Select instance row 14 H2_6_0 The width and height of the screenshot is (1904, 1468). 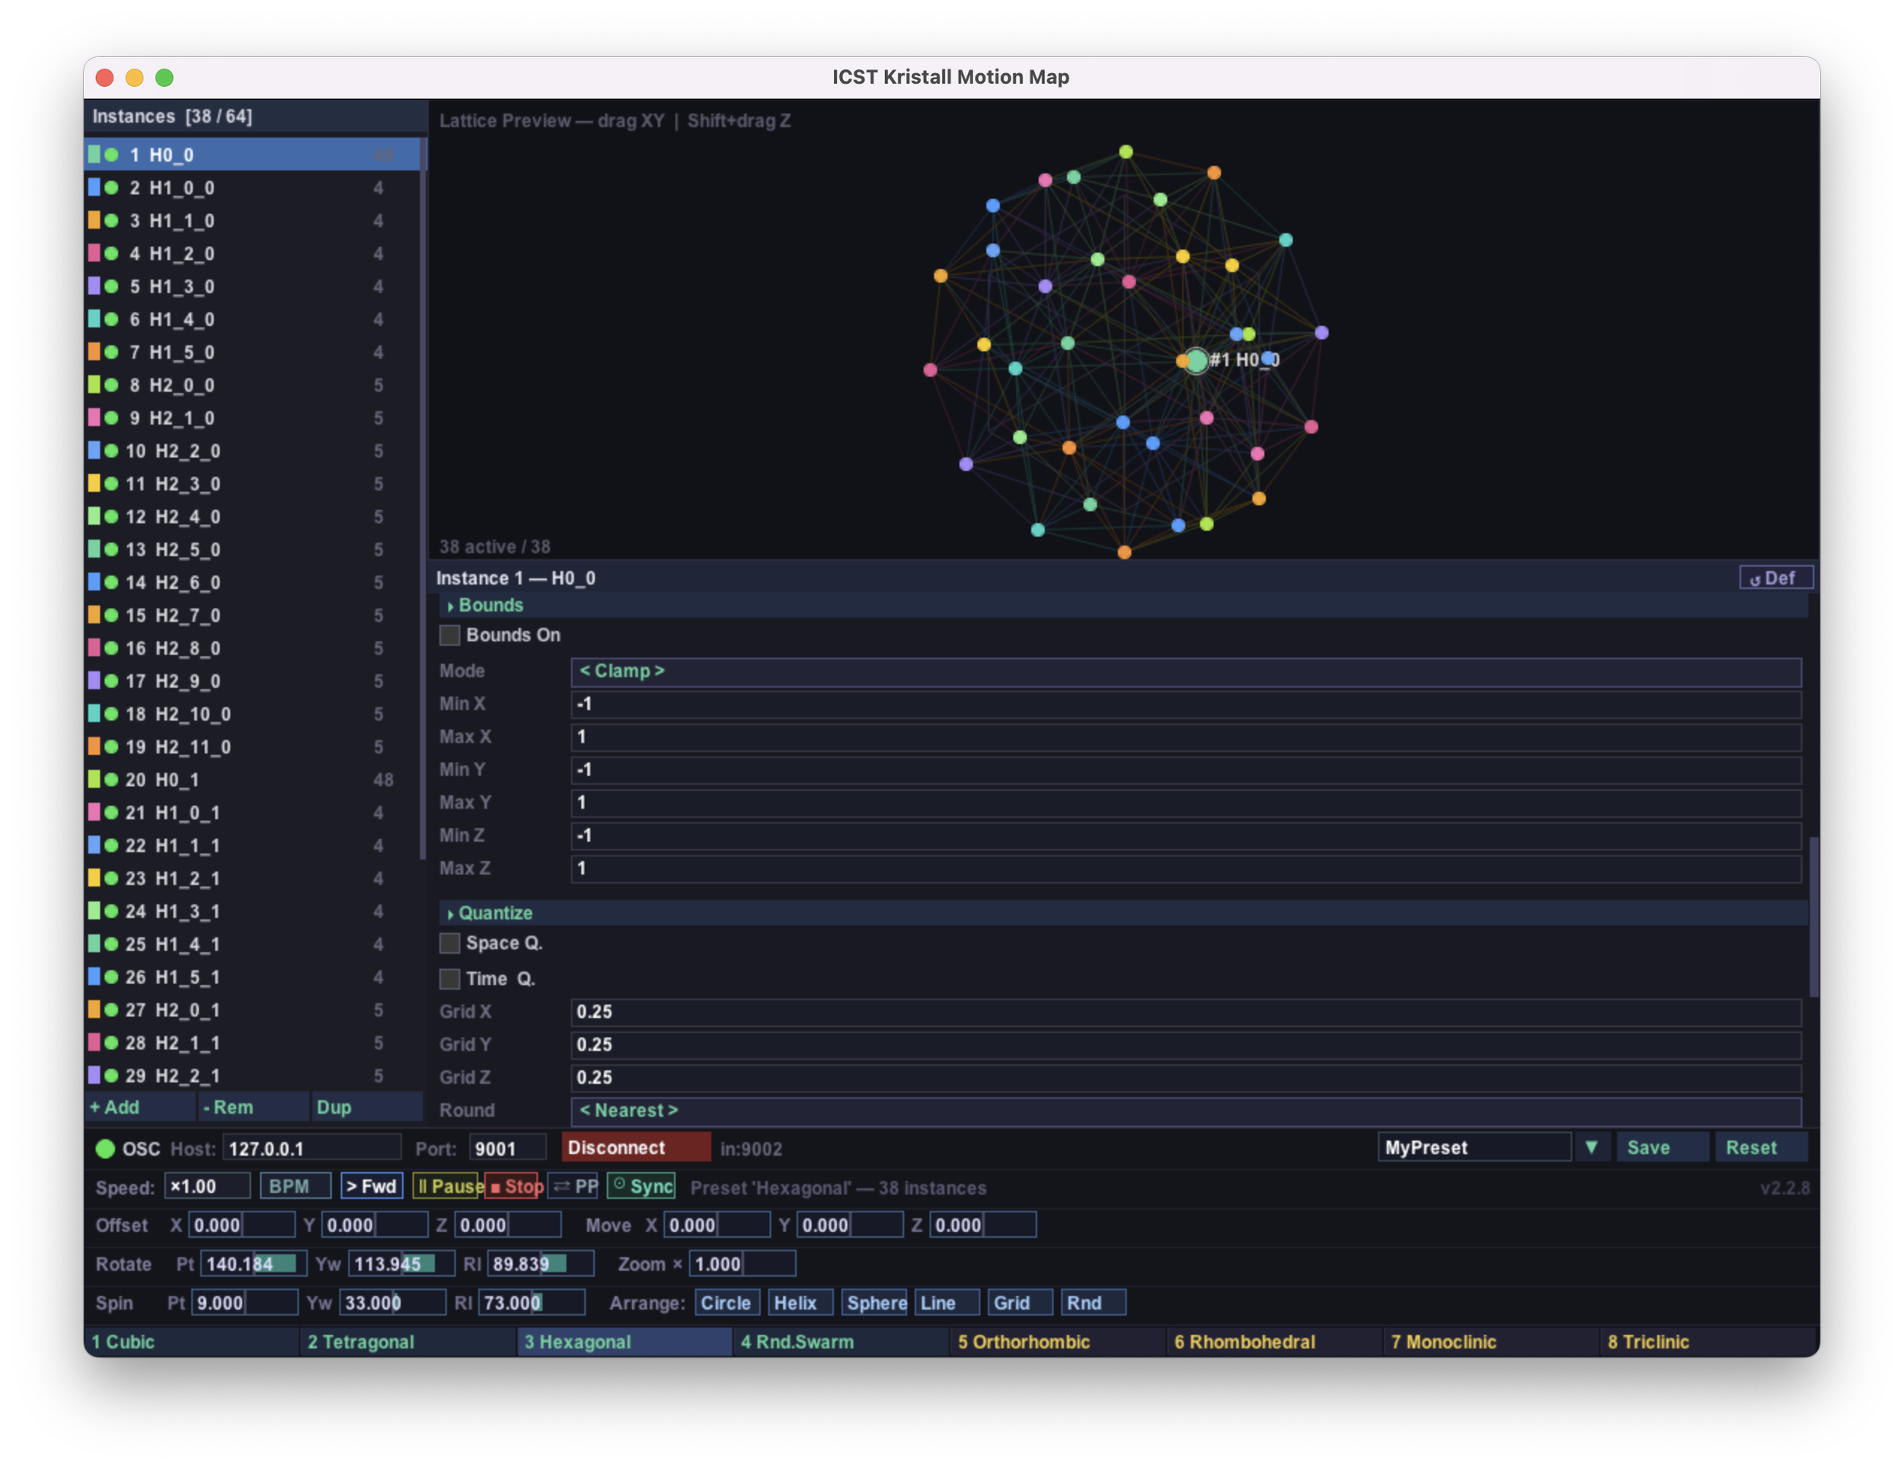[252, 582]
